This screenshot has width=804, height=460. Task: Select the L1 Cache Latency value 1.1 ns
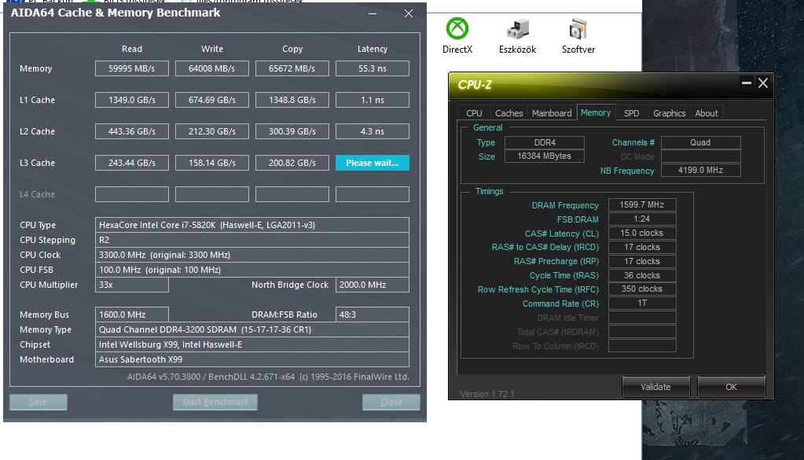tap(373, 100)
